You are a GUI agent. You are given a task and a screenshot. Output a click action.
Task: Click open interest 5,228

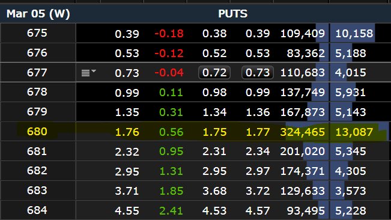point(351,211)
